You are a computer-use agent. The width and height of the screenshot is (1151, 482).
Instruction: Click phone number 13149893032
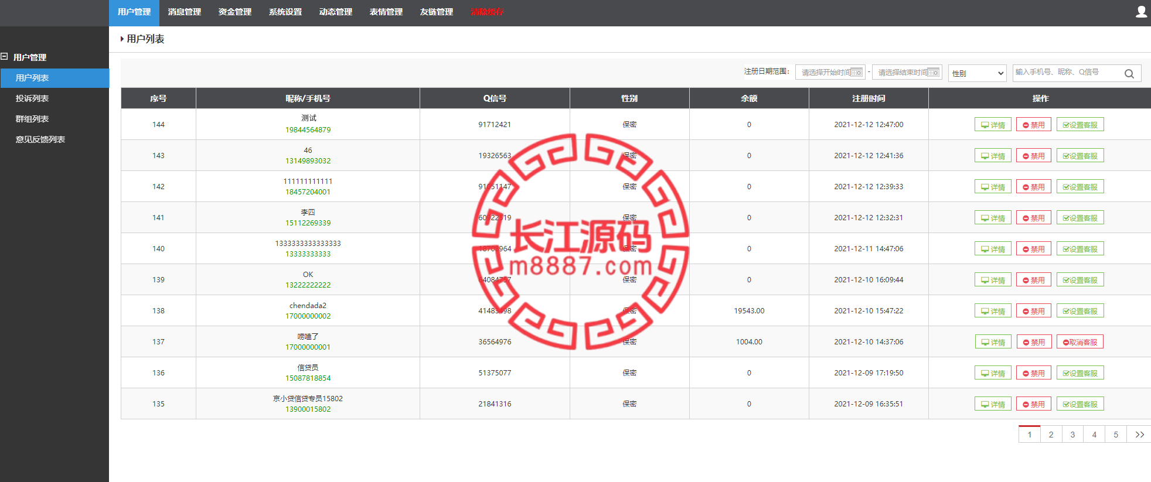coord(308,161)
